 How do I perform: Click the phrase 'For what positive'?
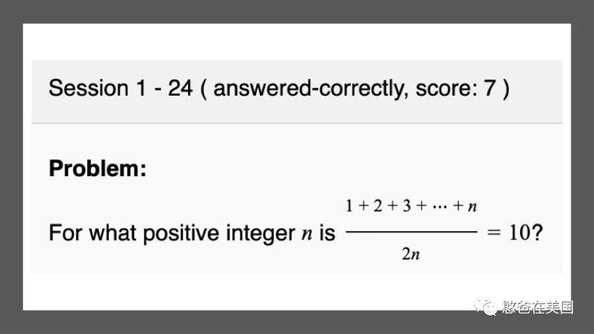(134, 233)
